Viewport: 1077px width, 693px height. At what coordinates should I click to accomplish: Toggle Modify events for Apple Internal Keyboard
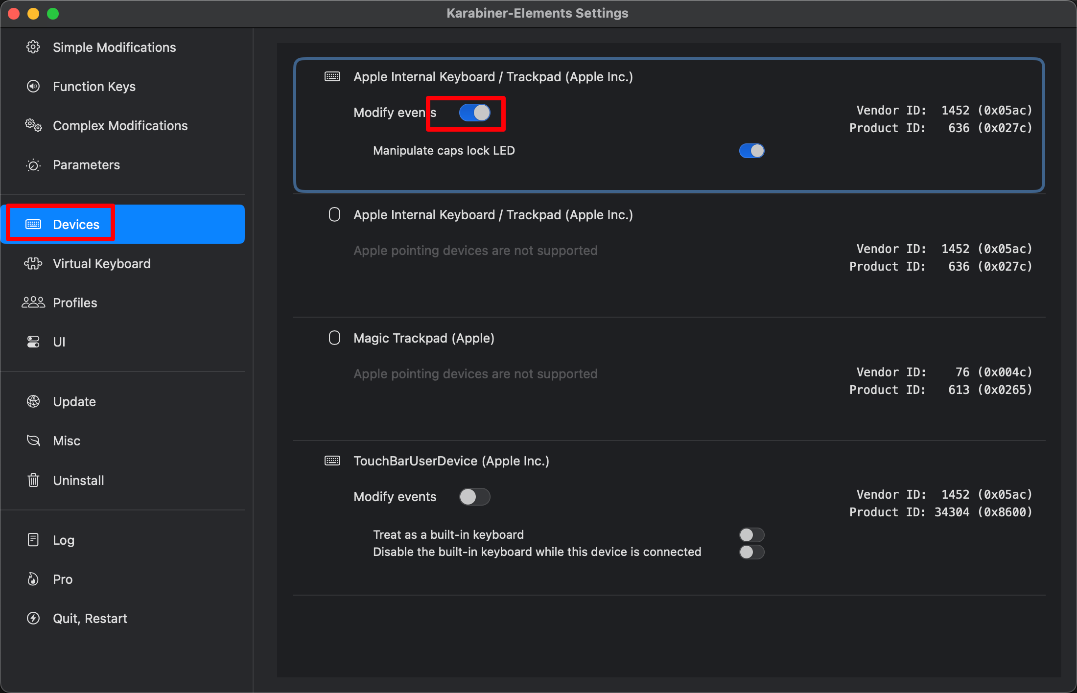point(474,113)
